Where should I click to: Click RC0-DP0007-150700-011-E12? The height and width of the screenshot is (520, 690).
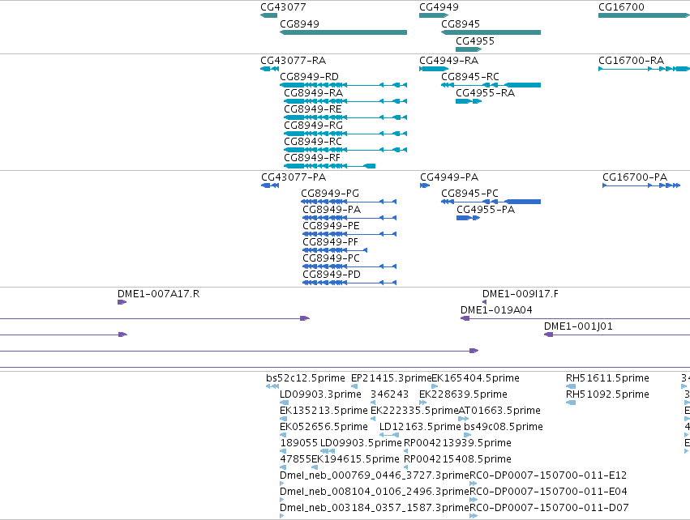click(x=474, y=484)
